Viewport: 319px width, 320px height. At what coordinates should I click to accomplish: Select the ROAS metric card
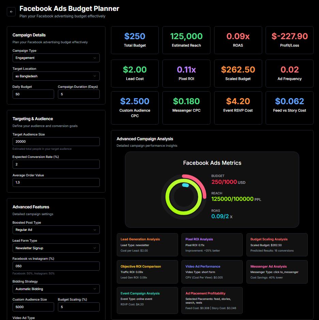238,40
